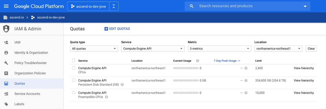The image size is (326, 109).
Task: Open the Service dropdown showing Compute Engine API
Action: [x=153, y=48]
